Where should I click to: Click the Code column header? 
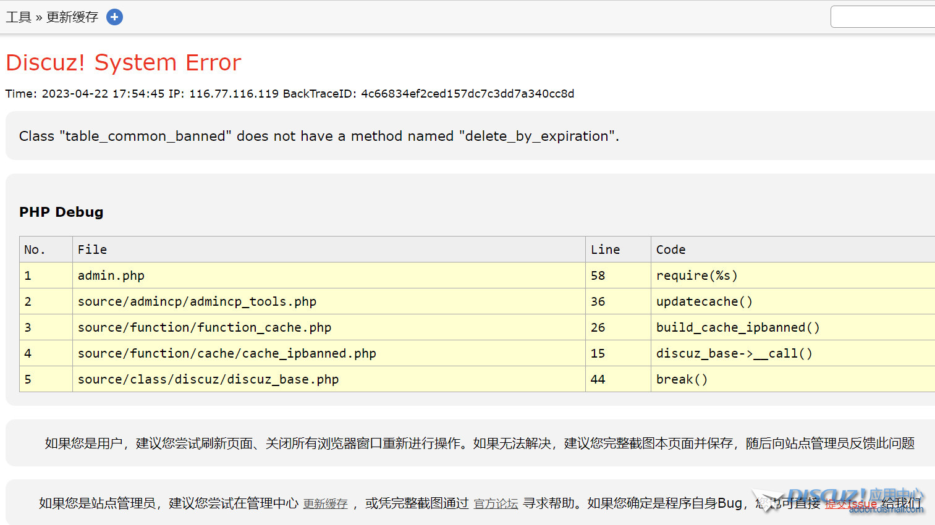[793, 250]
